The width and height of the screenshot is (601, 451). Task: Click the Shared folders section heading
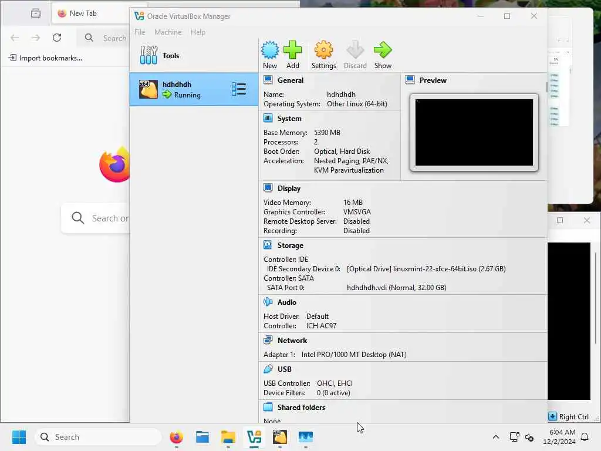(301, 408)
